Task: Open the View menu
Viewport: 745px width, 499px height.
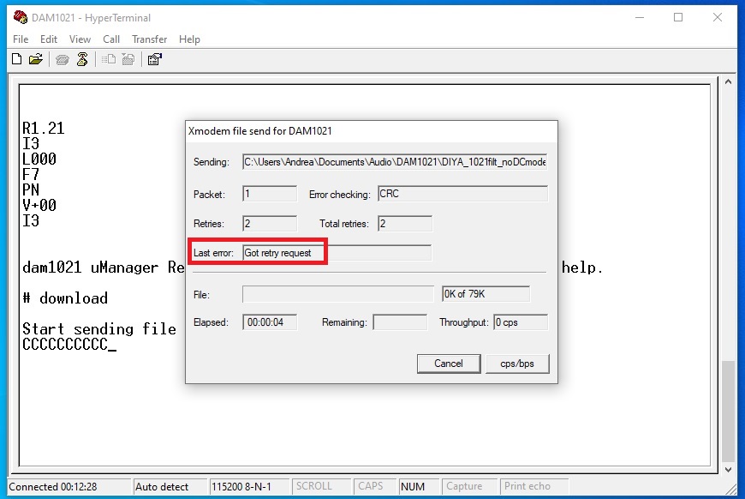Action: click(x=80, y=39)
